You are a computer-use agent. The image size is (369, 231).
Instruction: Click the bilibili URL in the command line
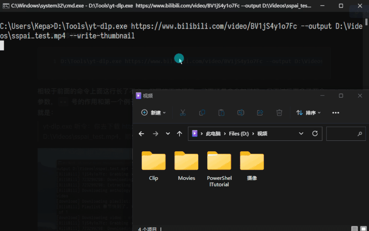point(214,26)
